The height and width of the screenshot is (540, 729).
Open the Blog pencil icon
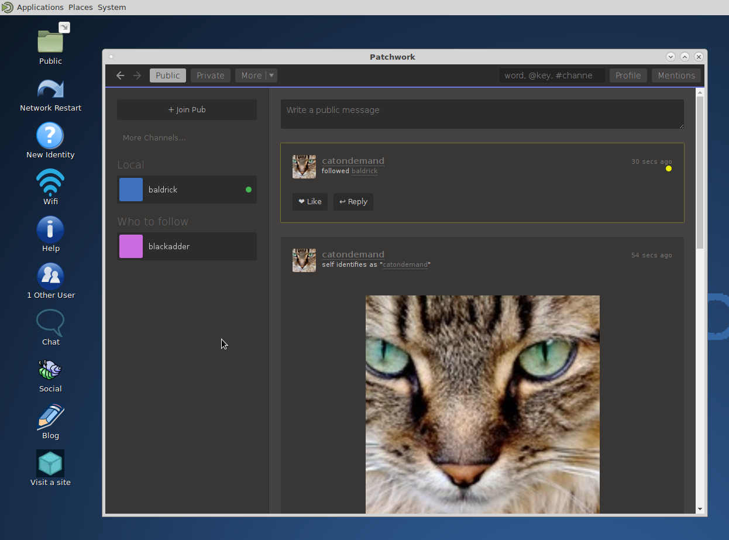[50, 417]
